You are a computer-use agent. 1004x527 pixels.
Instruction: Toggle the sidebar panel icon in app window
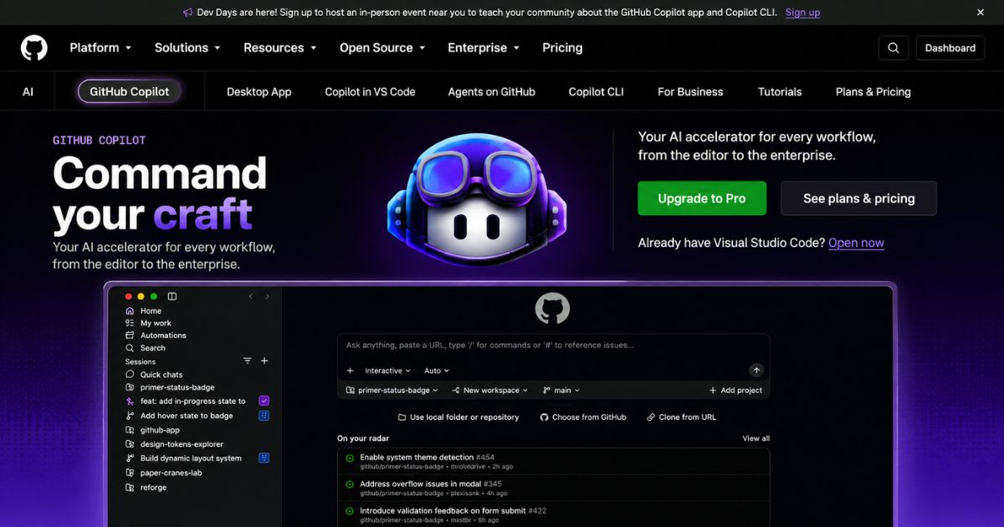click(x=172, y=296)
